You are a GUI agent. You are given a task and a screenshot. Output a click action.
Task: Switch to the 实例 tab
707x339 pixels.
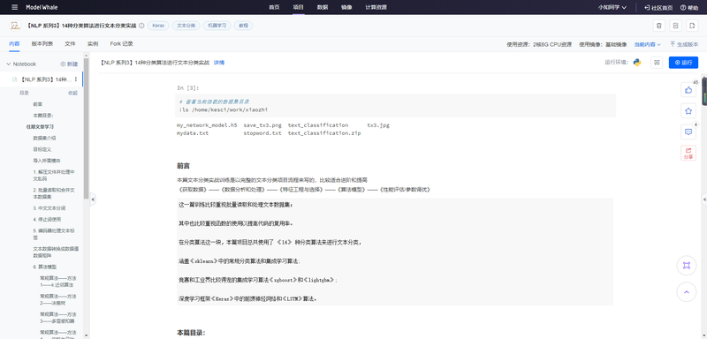point(93,43)
